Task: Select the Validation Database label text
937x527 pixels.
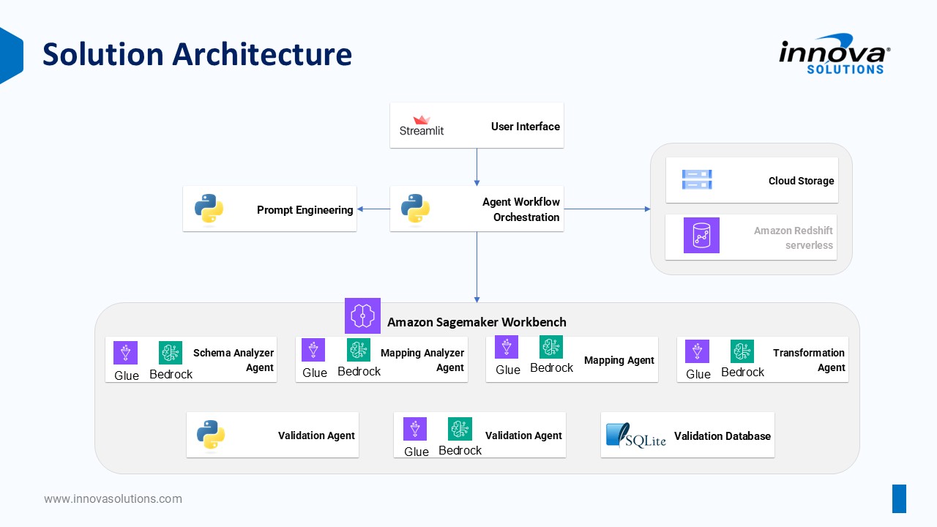Action: 722,436
